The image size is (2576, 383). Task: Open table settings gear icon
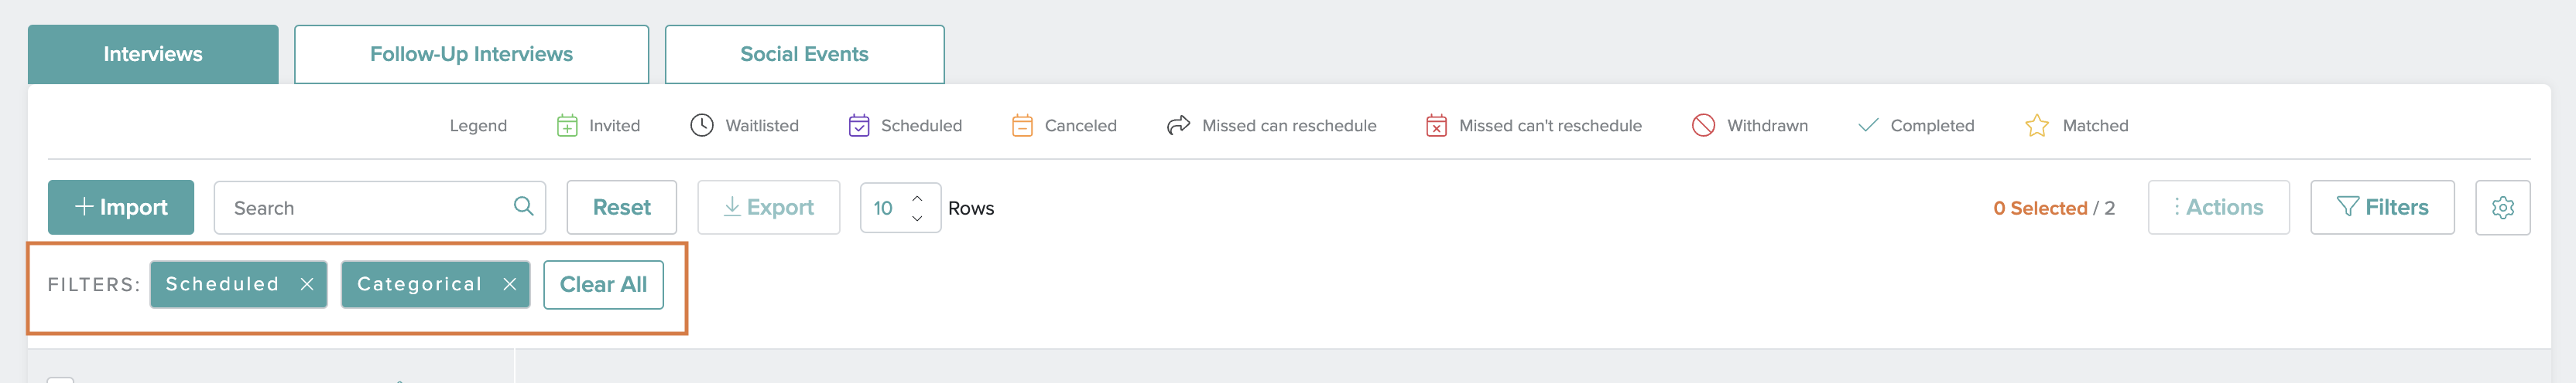click(2502, 208)
